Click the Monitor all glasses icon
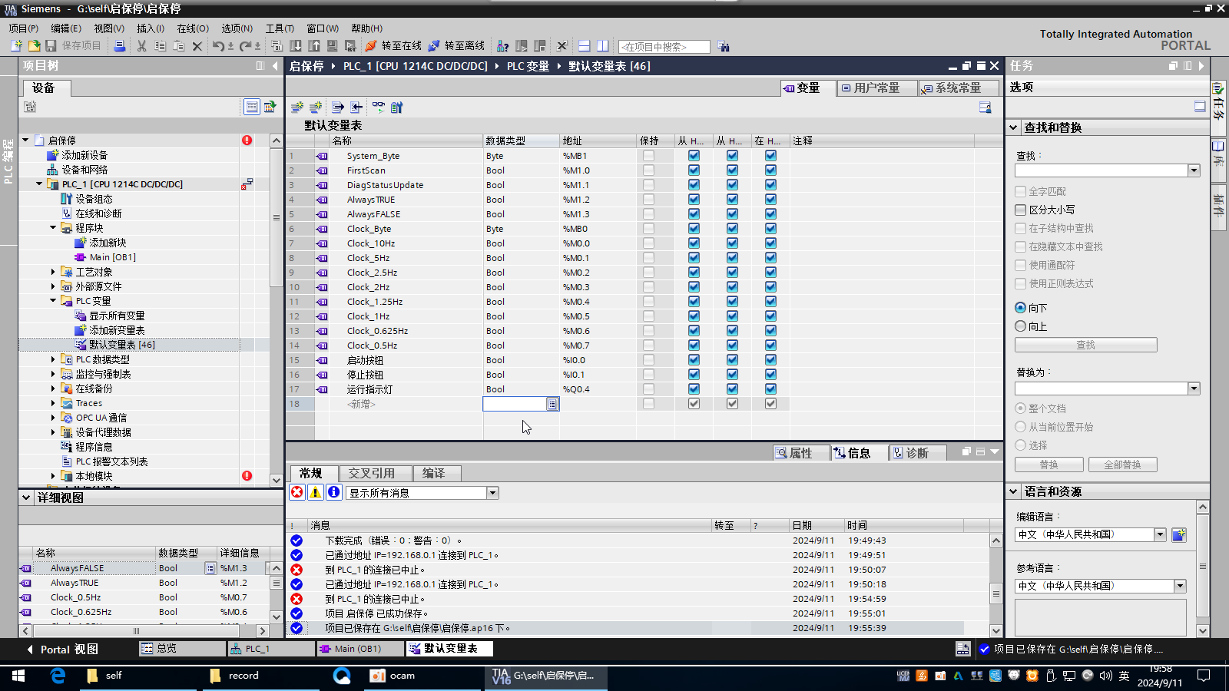This screenshot has height=691, width=1229. click(378, 107)
